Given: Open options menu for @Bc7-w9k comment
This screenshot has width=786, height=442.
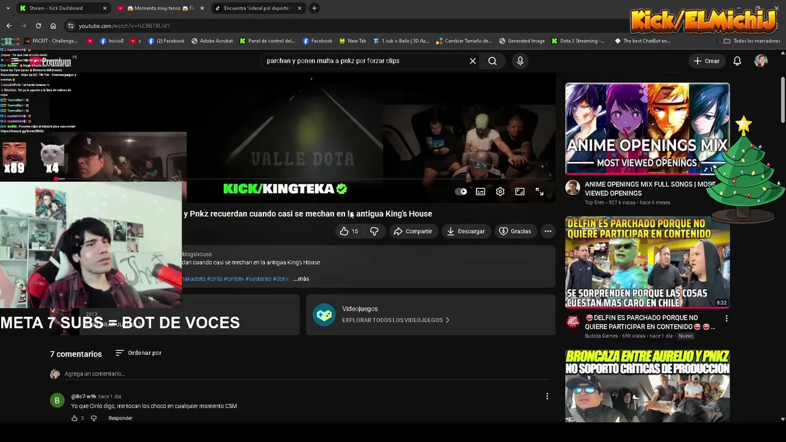Looking at the screenshot, I should 547,397.
